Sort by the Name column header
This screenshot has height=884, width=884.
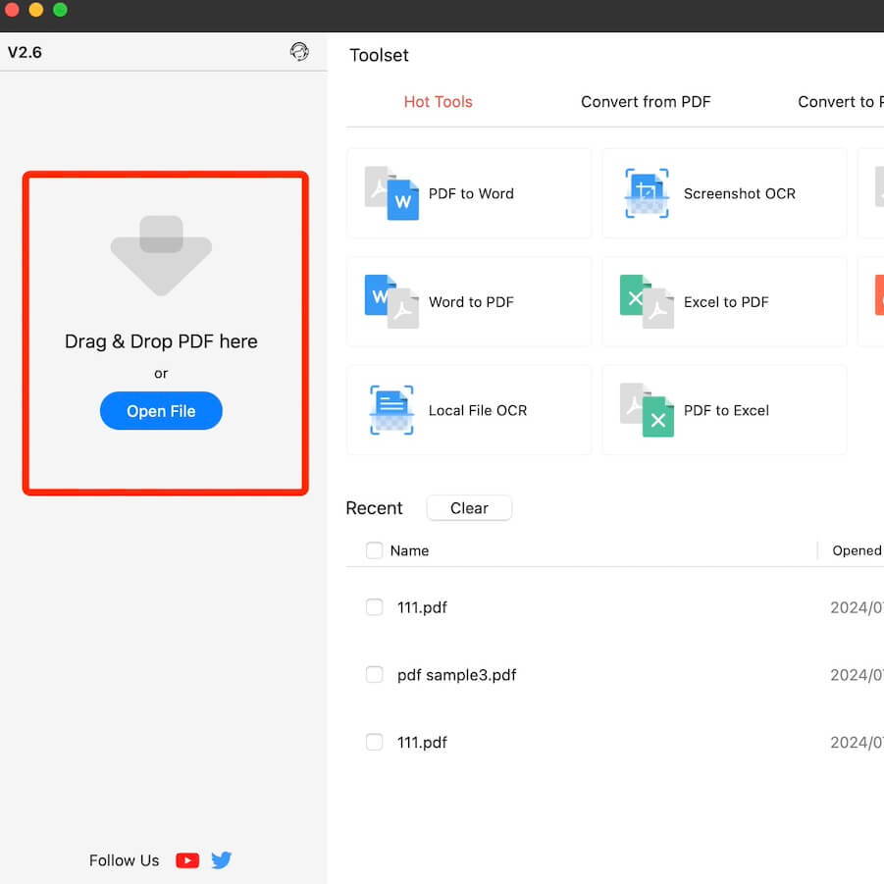409,550
